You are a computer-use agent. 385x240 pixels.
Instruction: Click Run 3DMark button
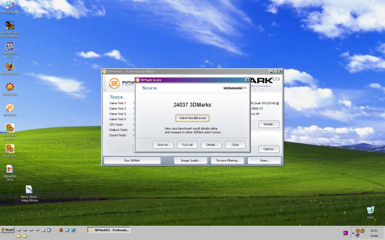(132, 161)
